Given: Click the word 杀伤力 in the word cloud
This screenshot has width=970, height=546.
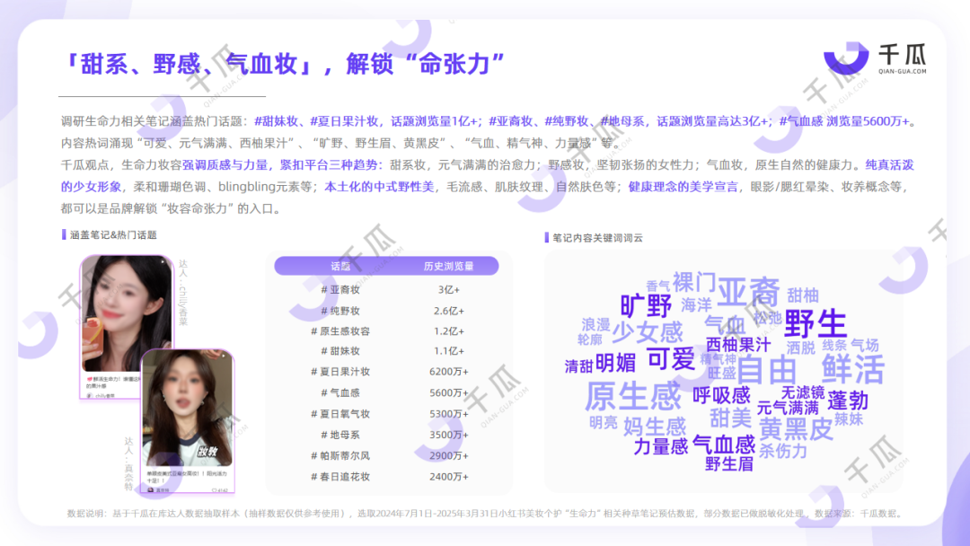Looking at the screenshot, I should coord(782,451).
